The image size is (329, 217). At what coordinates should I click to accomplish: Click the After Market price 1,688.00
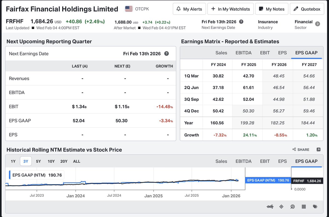click(x=123, y=22)
